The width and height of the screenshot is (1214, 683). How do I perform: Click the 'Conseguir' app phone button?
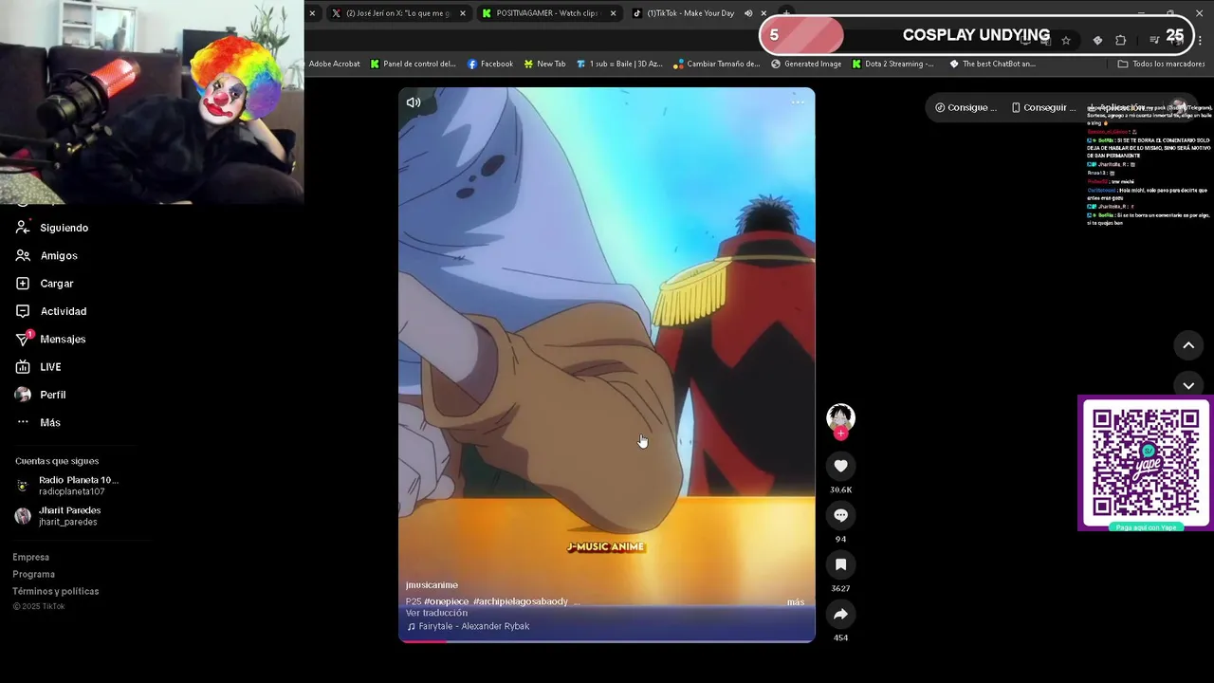(1043, 107)
